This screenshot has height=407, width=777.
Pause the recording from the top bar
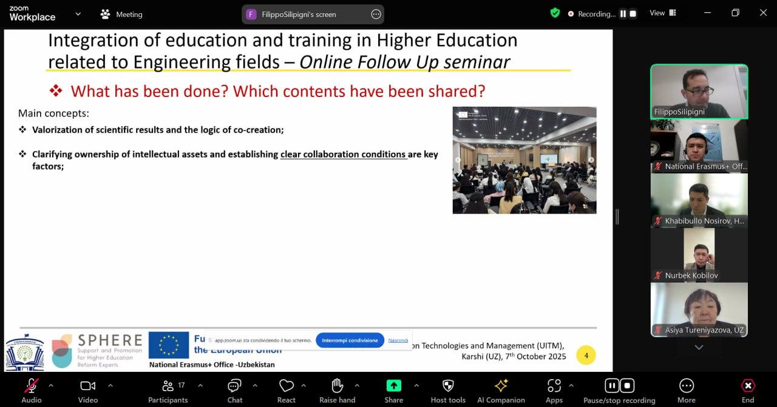[623, 14]
